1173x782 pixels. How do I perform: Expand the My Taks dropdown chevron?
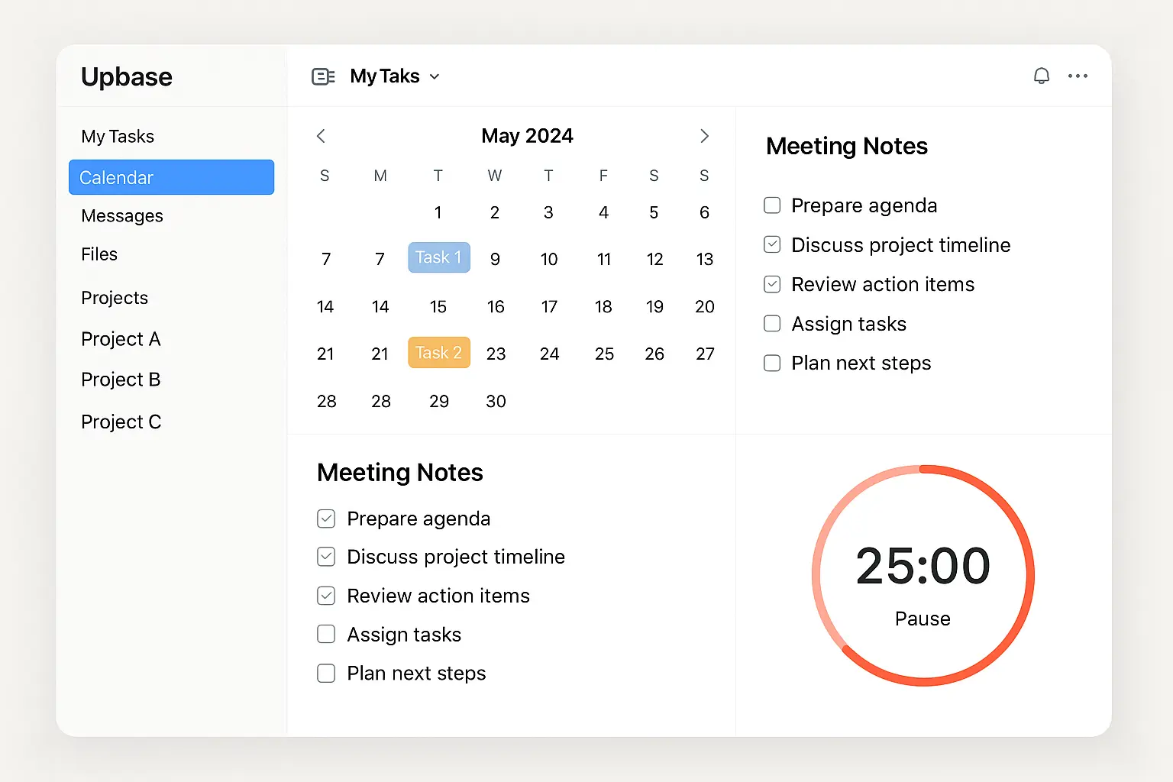coord(435,76)
